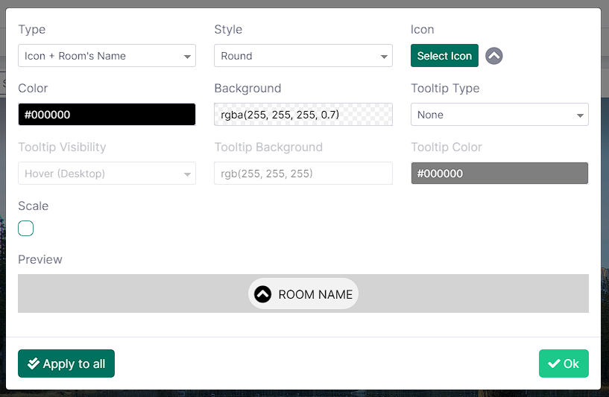The height and width of the screenshot is (397, 609).
Task: Click the black Color swatch field
Action: click(107, 115)
